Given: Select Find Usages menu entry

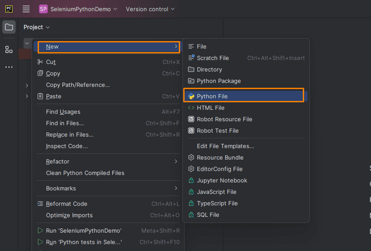Looking at the screenshot, I should [x=108, y=112].
